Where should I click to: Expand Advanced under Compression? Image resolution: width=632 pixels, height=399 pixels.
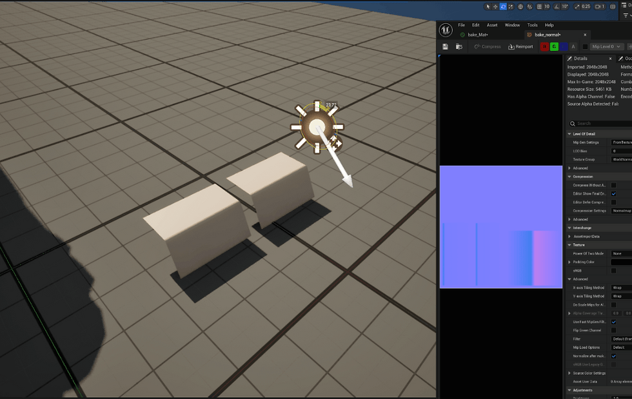coord(569,219)
